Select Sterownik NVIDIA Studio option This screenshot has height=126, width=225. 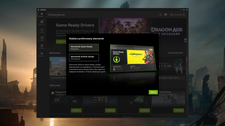pos(84,57)
